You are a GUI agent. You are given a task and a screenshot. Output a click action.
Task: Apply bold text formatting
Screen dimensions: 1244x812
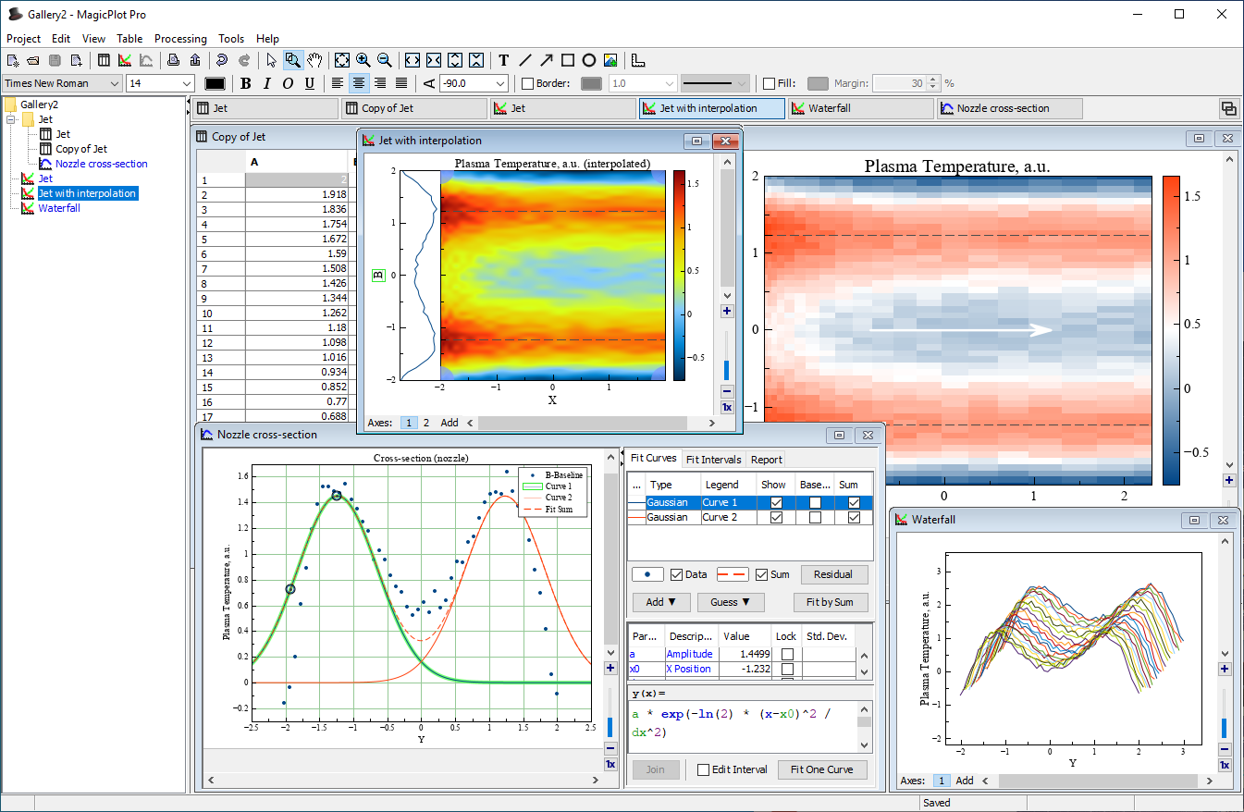point(246,83)
